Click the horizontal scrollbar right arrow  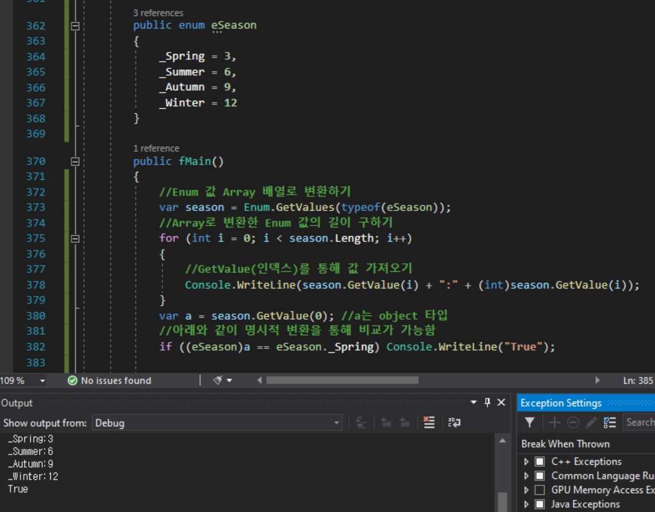597,380
